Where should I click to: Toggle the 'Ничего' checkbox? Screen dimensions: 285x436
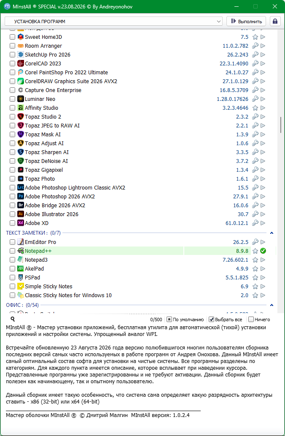pyautogui.click(x=251, y=320)
